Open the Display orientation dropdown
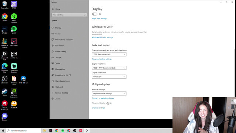Screen dimensions: 236x133 [x=109, y=76]
